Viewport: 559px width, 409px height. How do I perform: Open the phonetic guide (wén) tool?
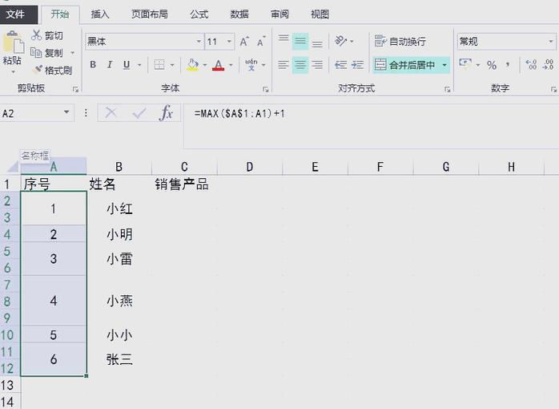[x=251, y=65]
